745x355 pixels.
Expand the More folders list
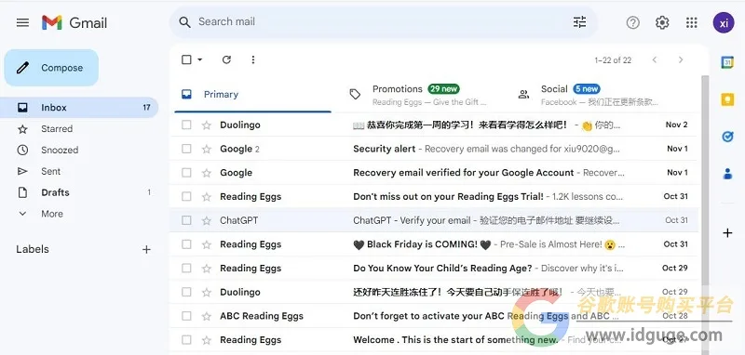pos(52,214)
